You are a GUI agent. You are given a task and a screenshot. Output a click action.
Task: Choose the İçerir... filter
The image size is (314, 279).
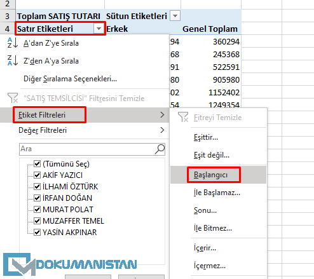[205, 248]
